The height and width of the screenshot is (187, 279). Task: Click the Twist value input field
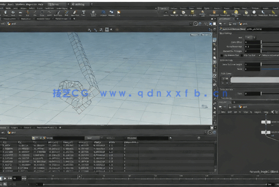(253, 93)
